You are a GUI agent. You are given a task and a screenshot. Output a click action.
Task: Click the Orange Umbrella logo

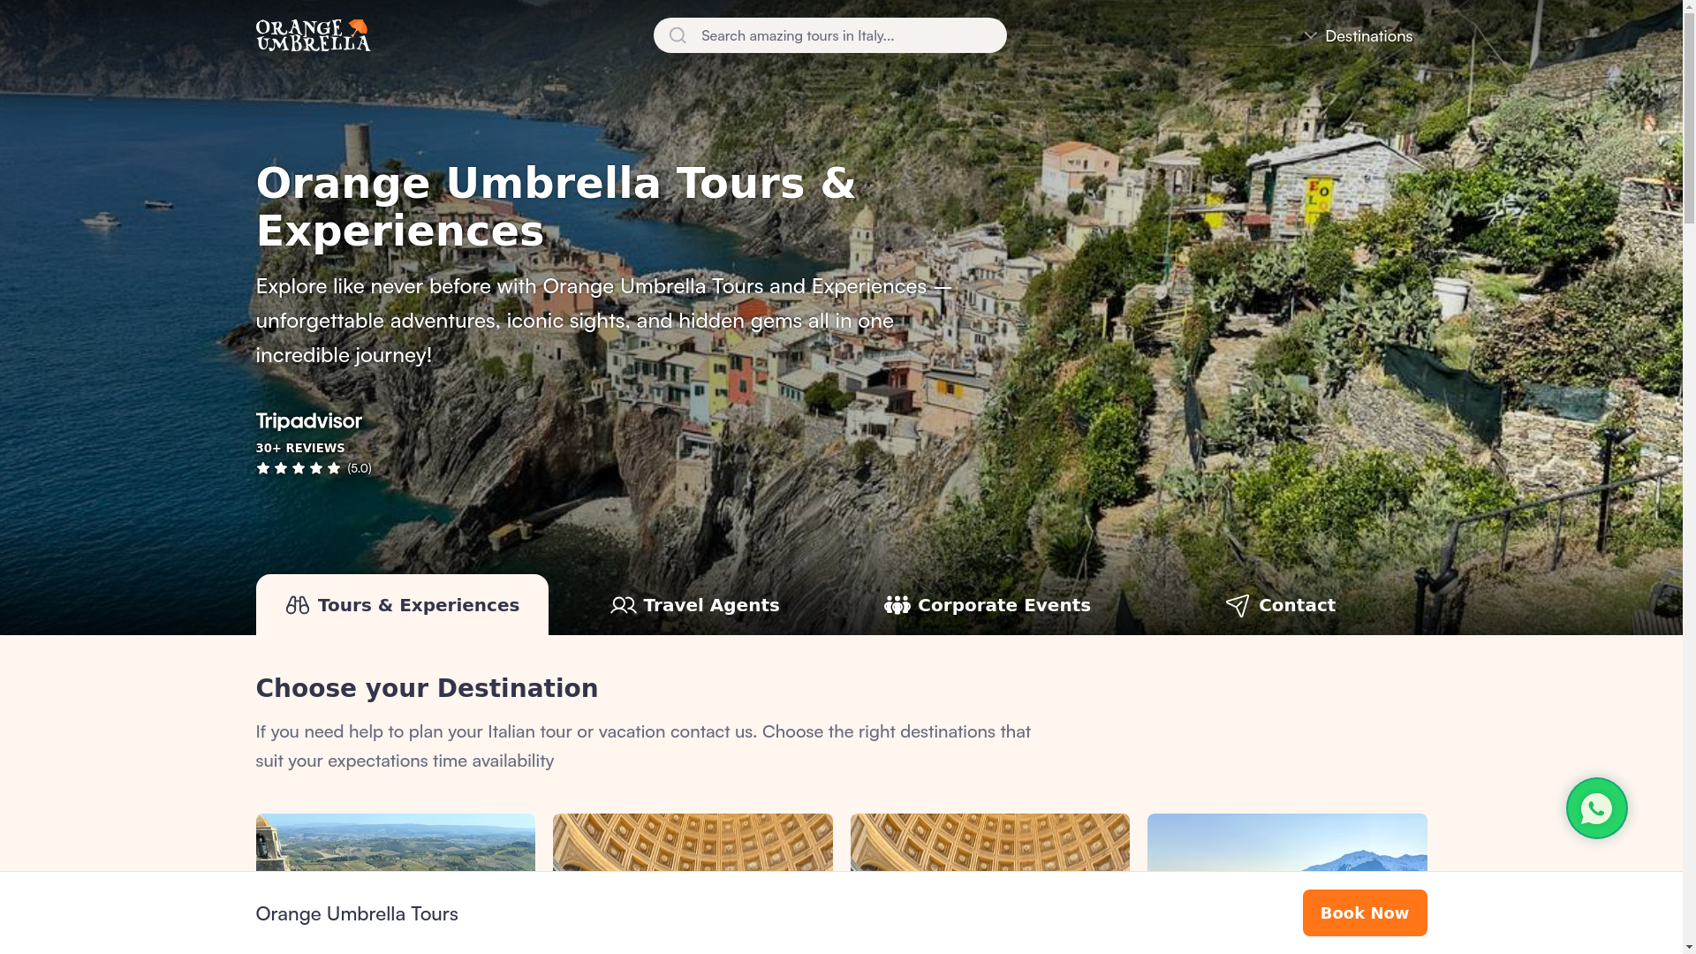click(313, 35)
